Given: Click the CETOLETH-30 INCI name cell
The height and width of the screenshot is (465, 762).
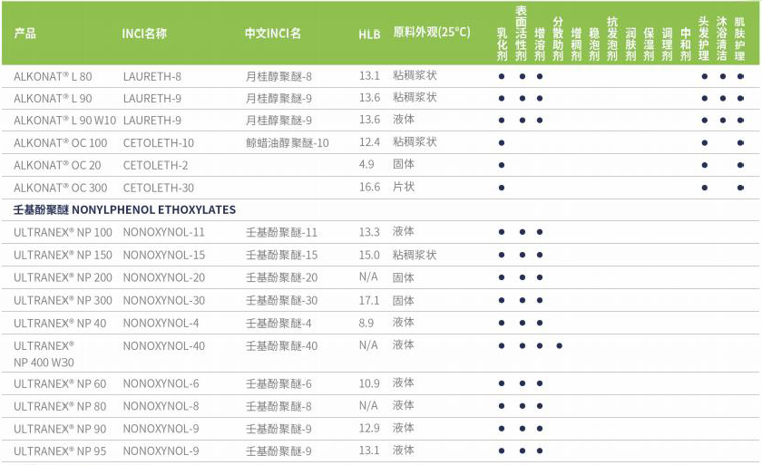Looking at the screenshot, I should click(159, 188).
